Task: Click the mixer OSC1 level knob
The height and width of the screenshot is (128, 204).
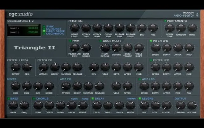Action: click(15, 86)
